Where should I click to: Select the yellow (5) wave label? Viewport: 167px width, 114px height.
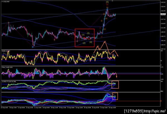pos(107,2)
